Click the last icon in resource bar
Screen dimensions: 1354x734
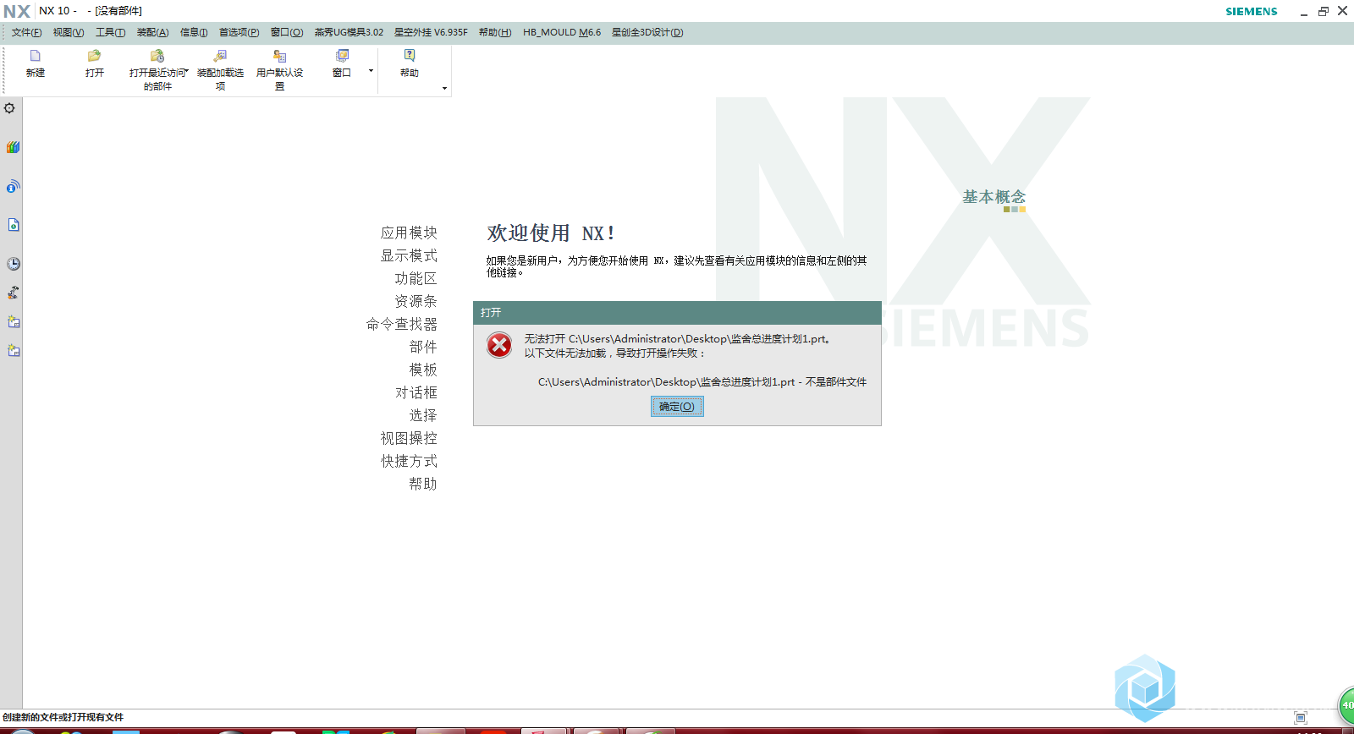pyautogui.click(x=13, y=350)
